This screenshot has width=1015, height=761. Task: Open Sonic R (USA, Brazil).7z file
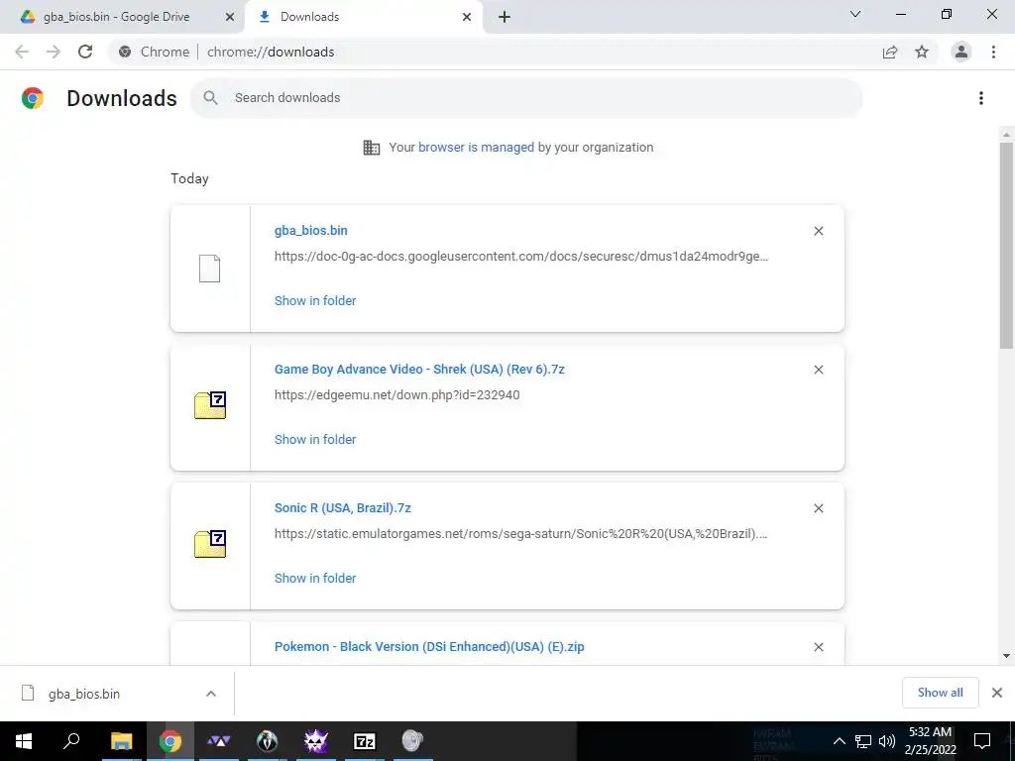(x=342, y=508)
